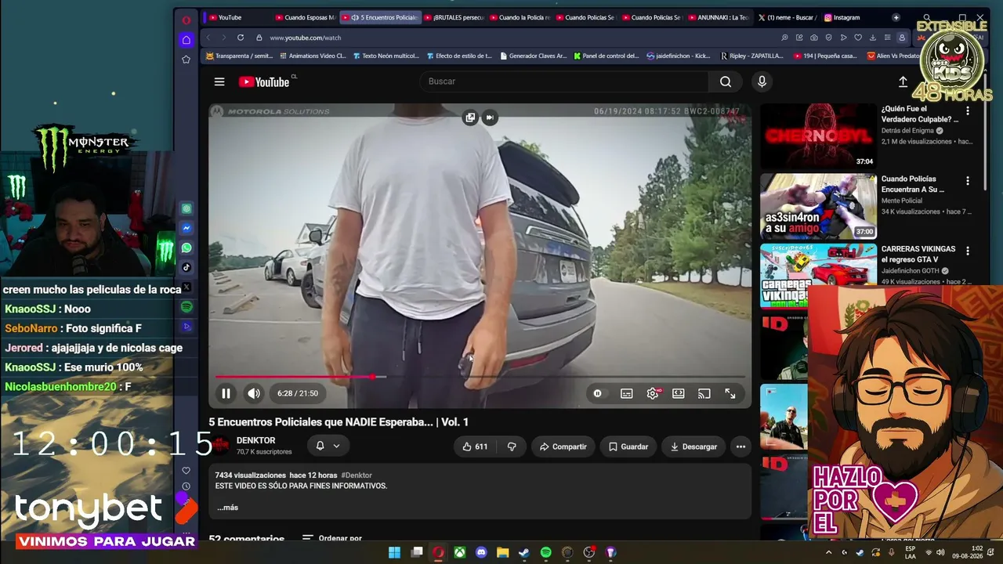This screenshot has height=564, width=1003.
Task: Open the YouTube hamburger guide menu
Action: point(219,81)
